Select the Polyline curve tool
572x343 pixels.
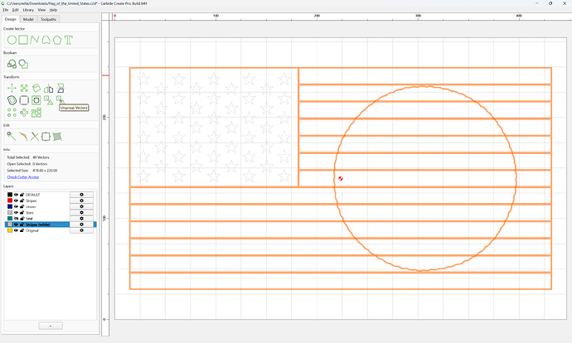[x=35, y=40]
